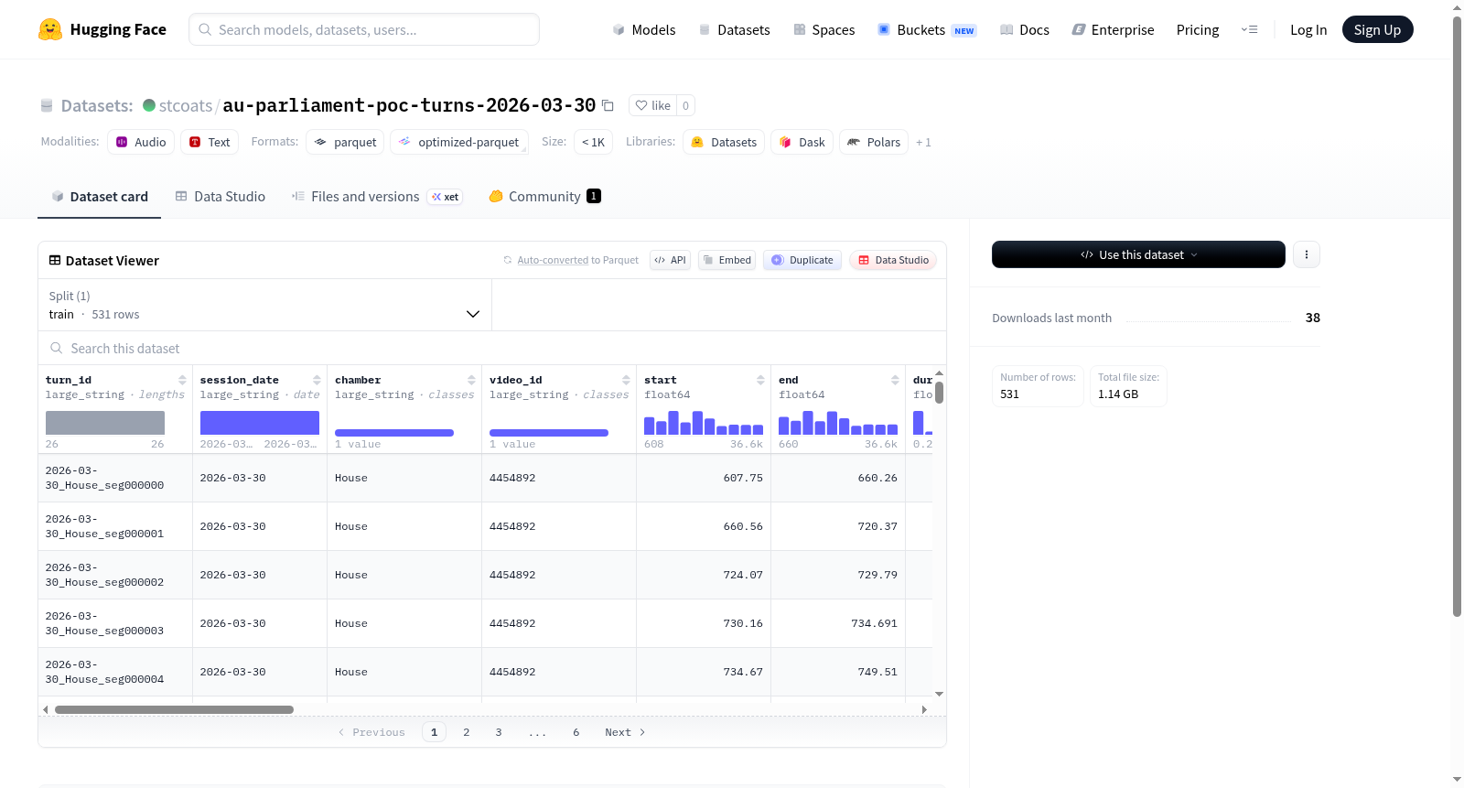Filter by the Text modality tag

210,142
